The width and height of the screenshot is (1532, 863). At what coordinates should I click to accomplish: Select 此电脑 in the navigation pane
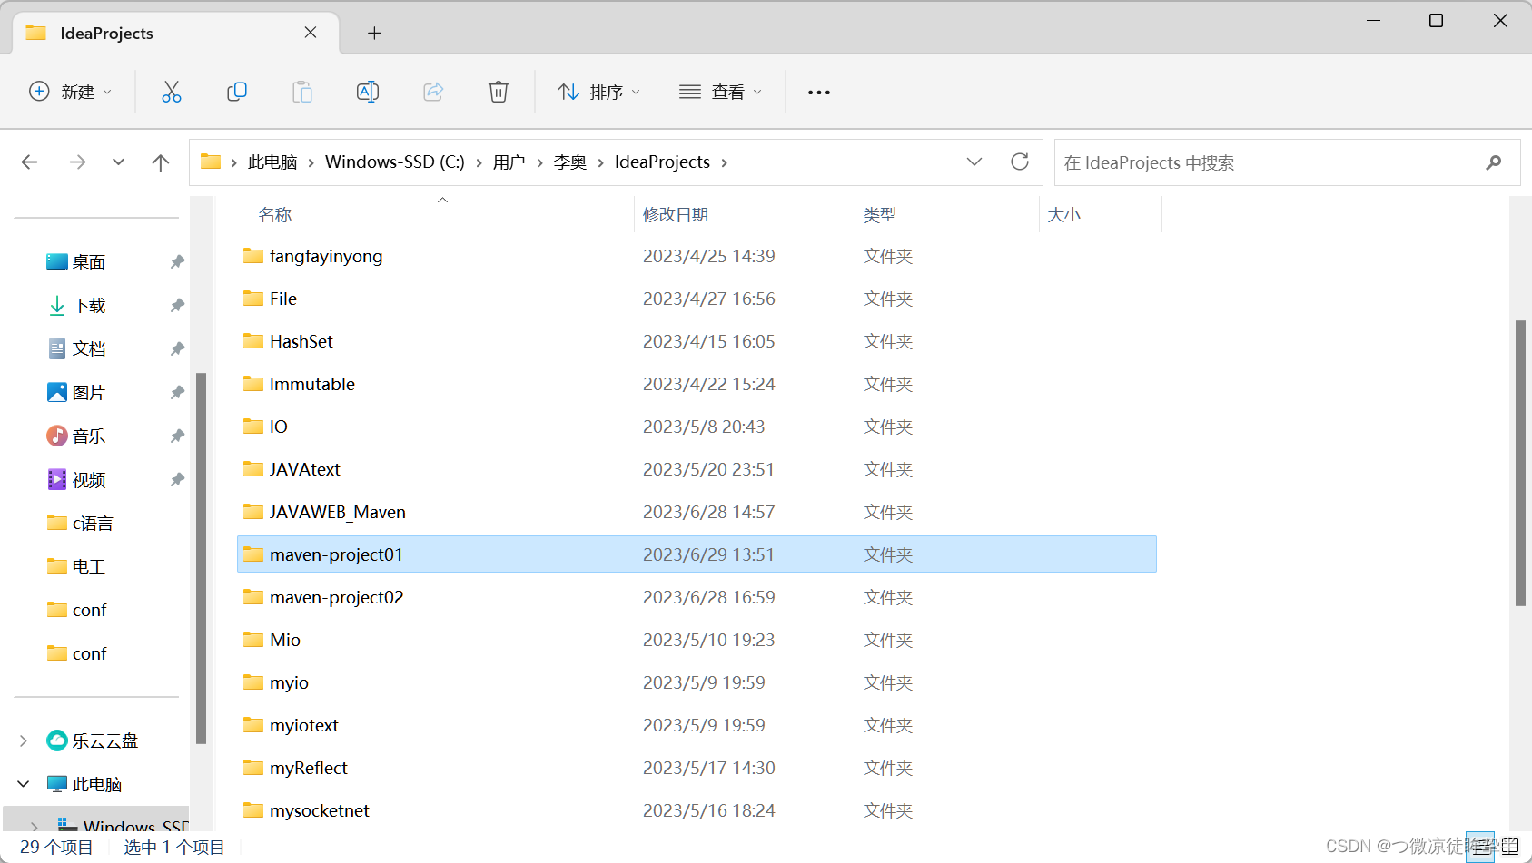84,785
